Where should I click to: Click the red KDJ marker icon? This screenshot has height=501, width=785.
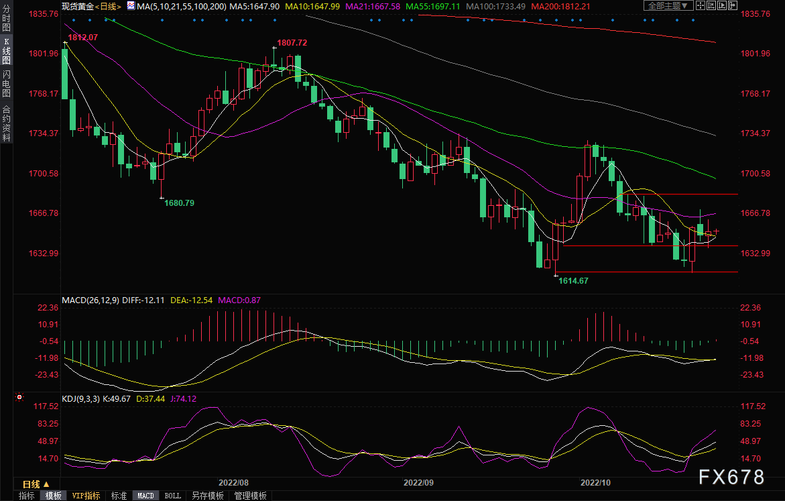tap(18, 398)
